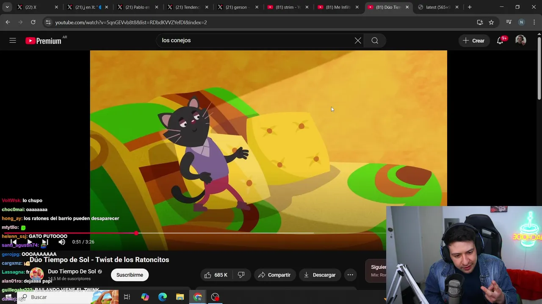Click the 'Siguien' next-up panel

[377, 271]
